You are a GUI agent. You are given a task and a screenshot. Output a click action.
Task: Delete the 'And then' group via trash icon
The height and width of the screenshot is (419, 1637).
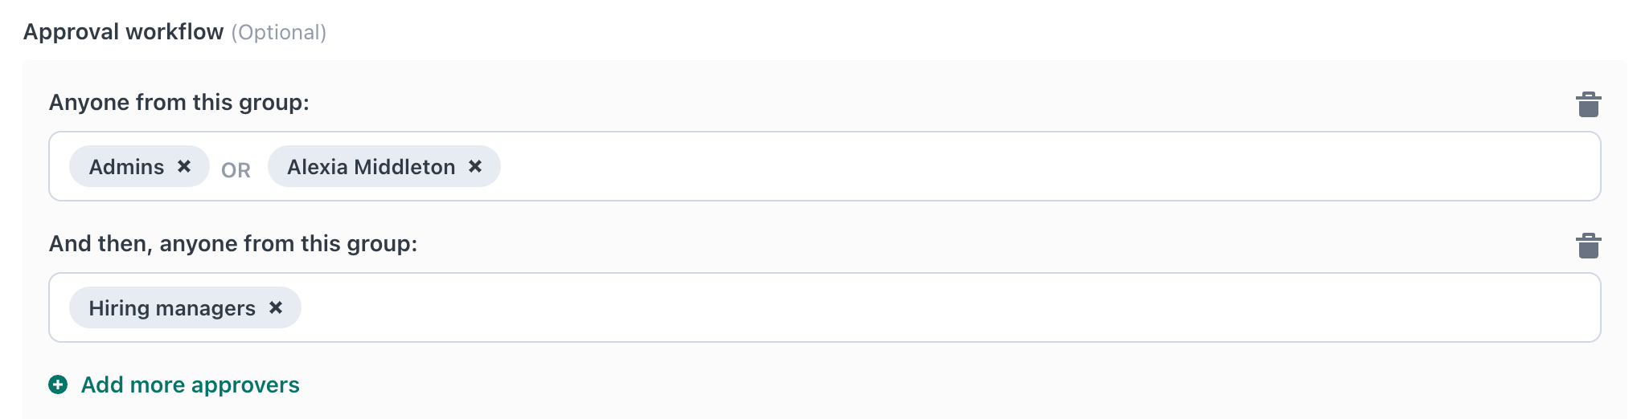pyautogui.click(x=1588, y=246)
